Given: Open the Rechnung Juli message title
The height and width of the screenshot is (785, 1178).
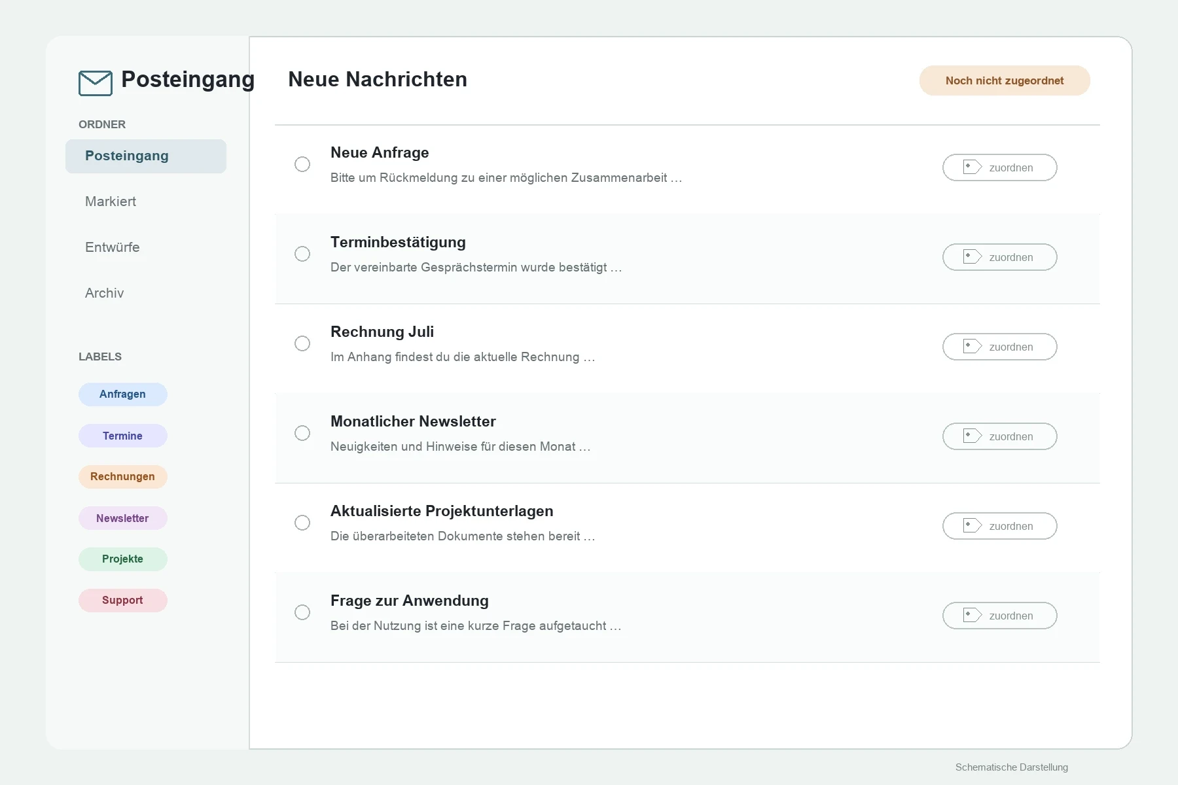Looking at the screenshot, I should [x=382, y=332].
